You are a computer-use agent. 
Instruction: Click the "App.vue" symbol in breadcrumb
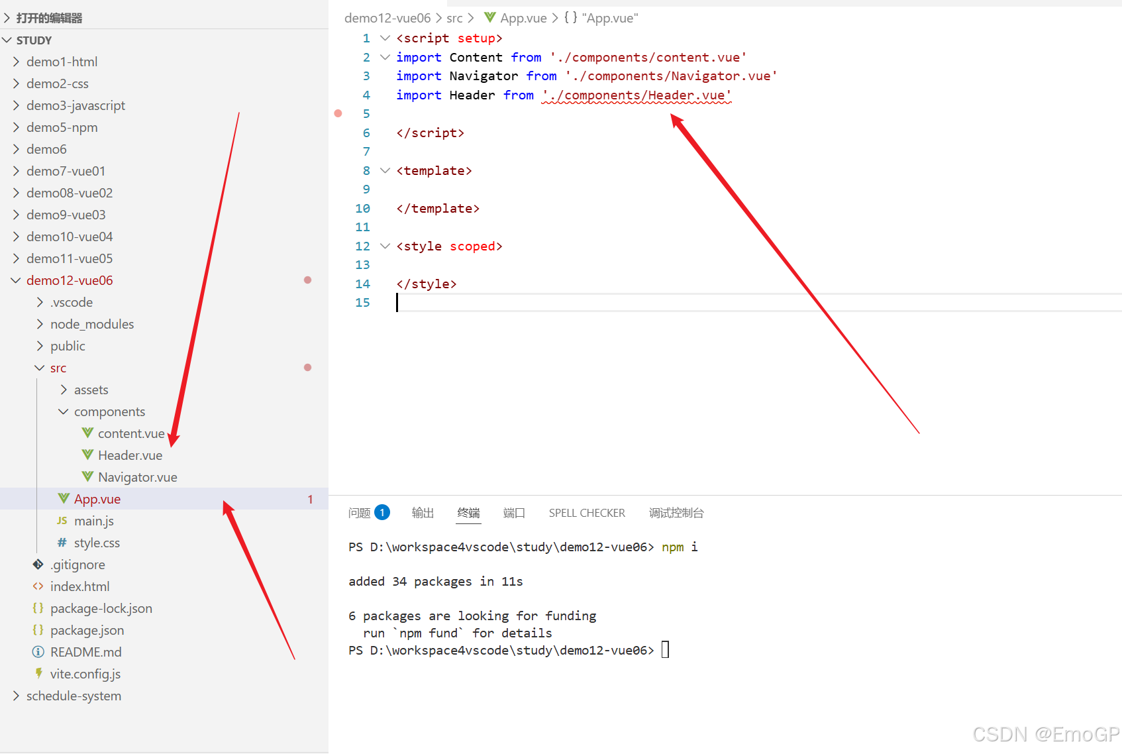(610, 18)
